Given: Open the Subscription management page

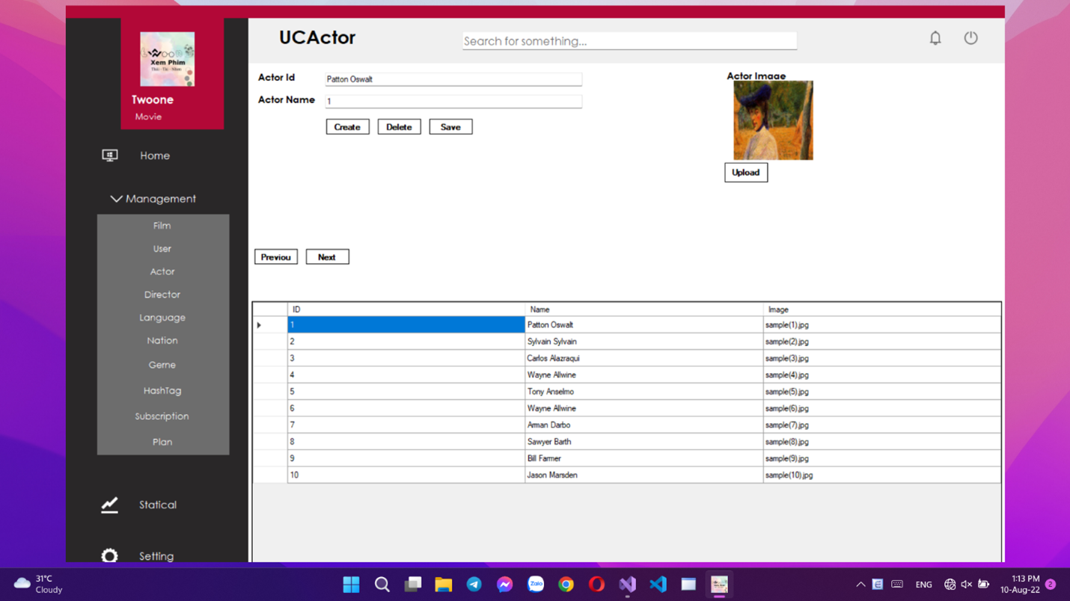Looking at the screenshot, I should coord(162,416).
